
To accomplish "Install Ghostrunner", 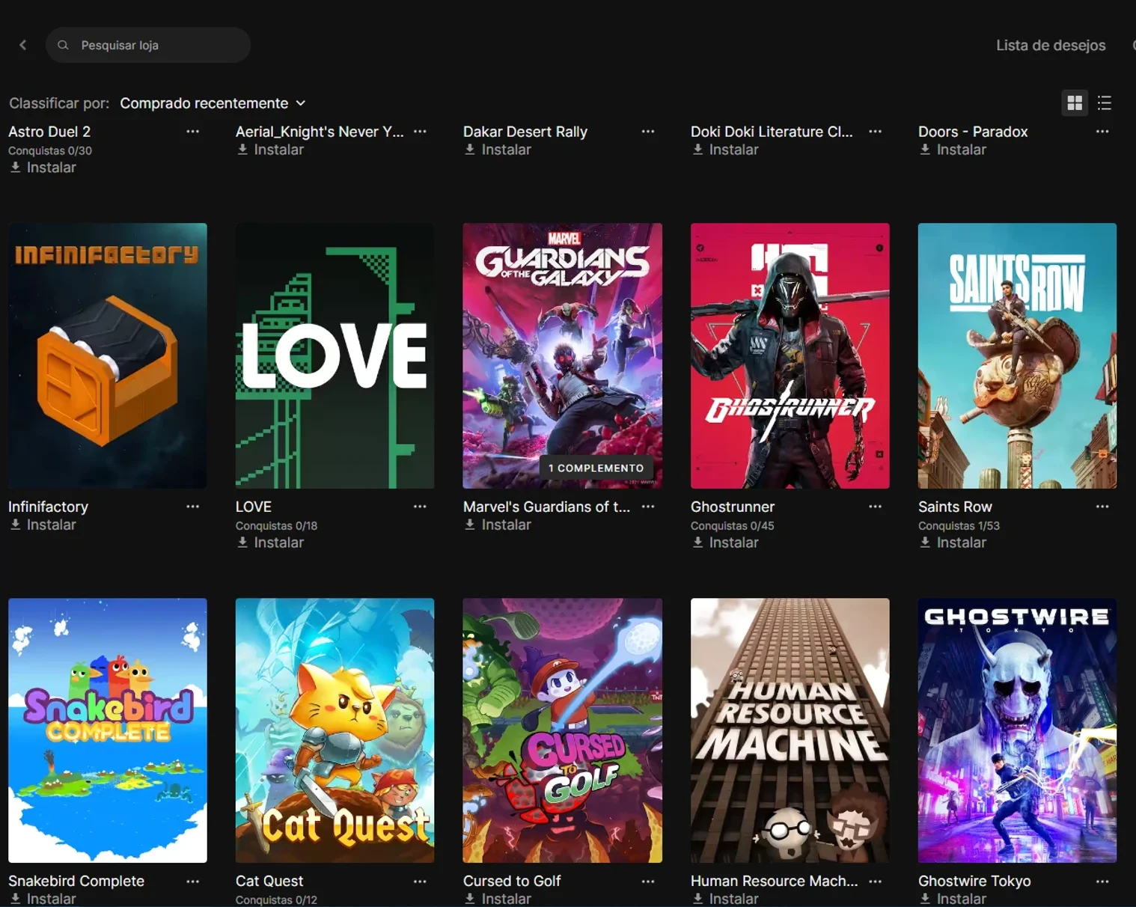I will point(726,543).
